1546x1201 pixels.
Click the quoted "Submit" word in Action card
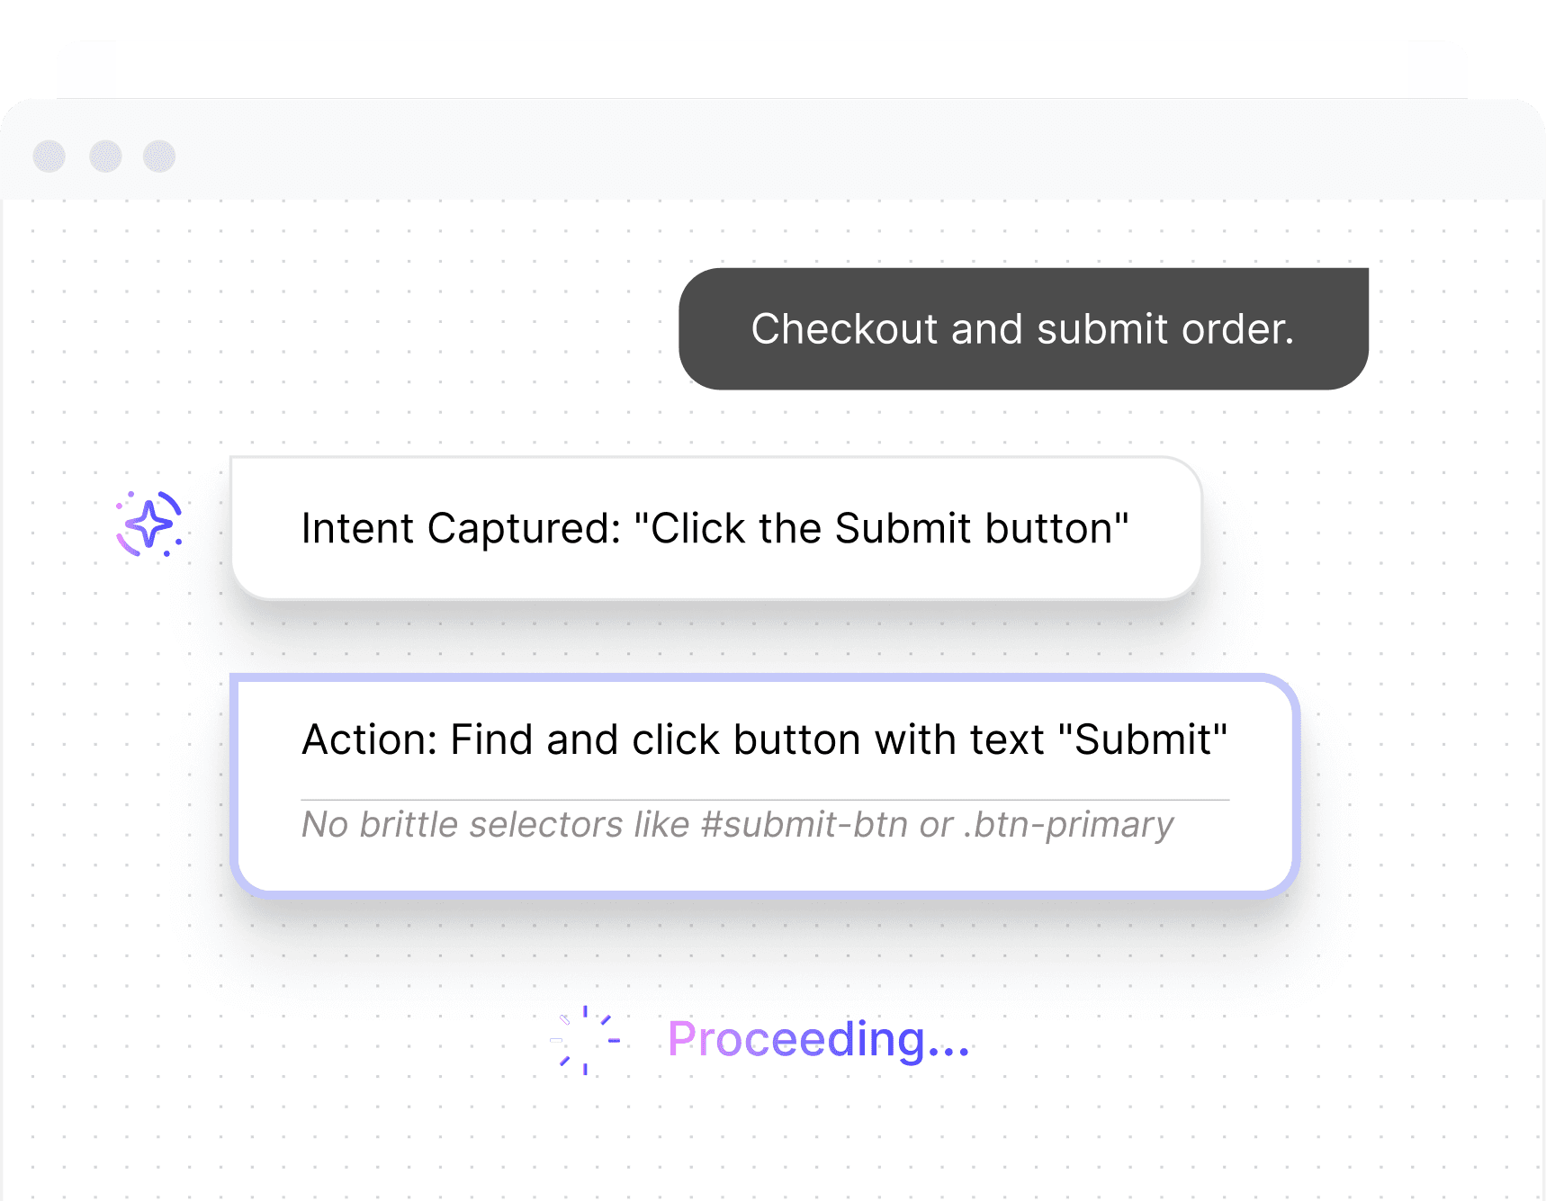tap(1143, 740)
